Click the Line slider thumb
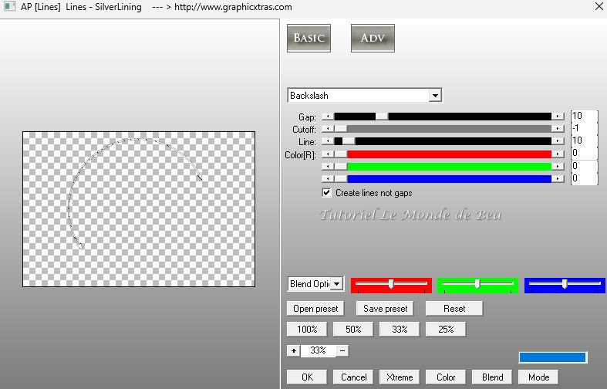The height and width of the screenshot is (389, 607). [349, 141]
